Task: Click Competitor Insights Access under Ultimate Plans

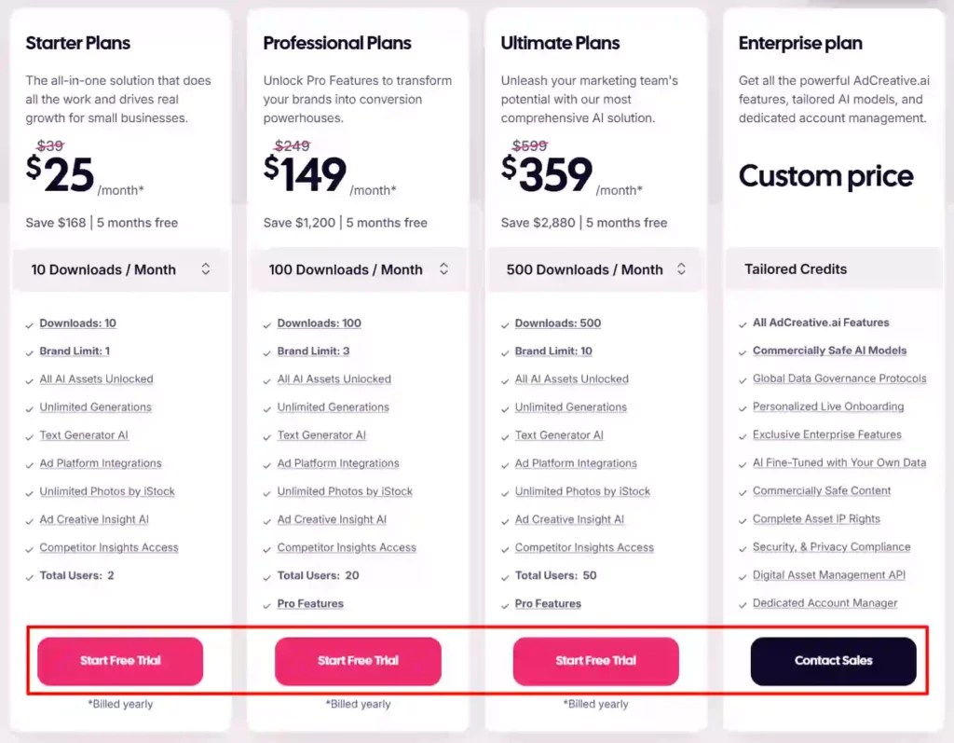Action: (584, 547)
